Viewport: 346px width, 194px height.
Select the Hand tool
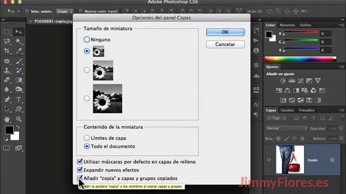(7, 119)
